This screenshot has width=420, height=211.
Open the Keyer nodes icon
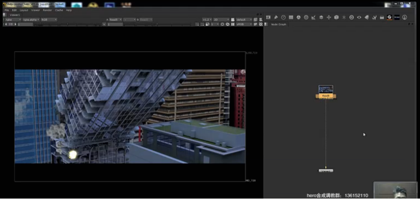(x=314, y=17)
